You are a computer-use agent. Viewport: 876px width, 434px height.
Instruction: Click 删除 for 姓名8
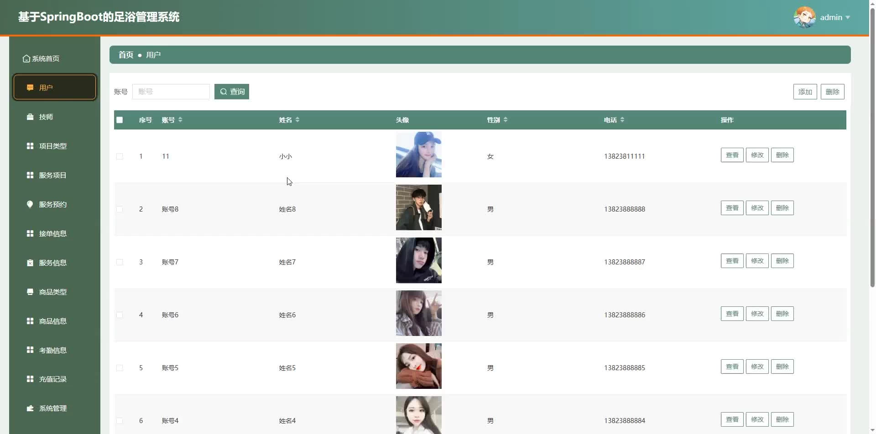[x=782, y=208]
